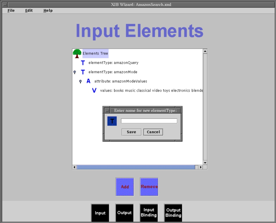Save the new elementType name
This screenshot has height=223, width=276.
coord(131,132)
